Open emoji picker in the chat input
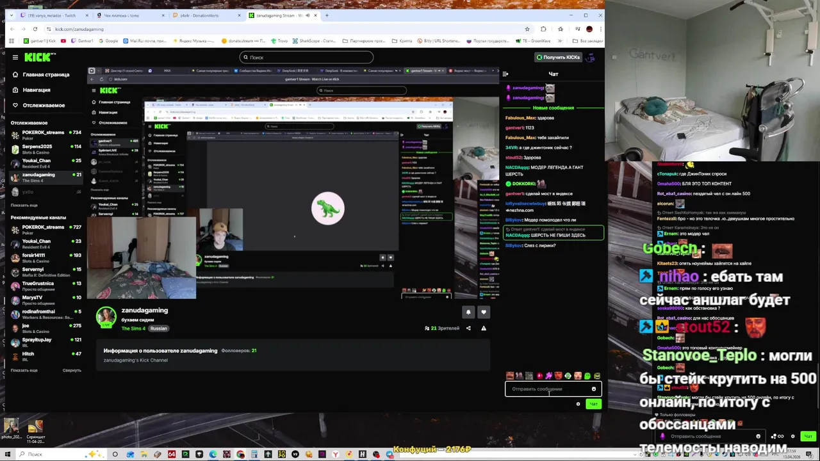 pyautogui.click(x=594, y=389)
